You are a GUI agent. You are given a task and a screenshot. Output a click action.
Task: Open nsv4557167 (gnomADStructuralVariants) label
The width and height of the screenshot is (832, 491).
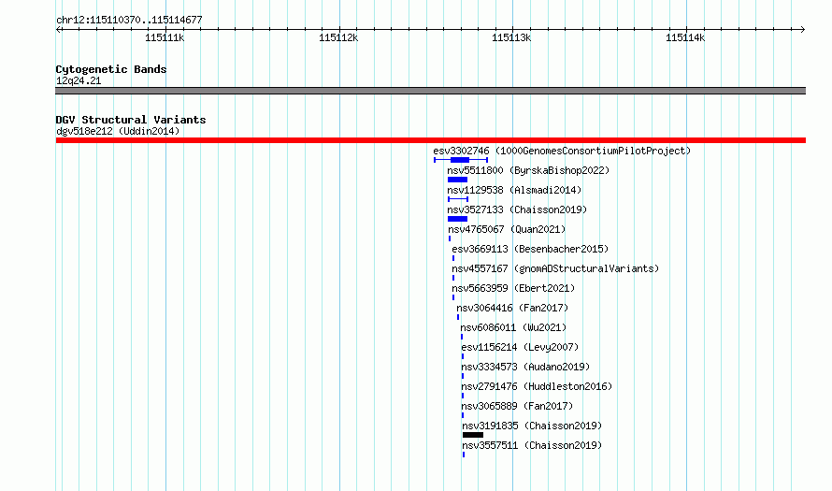pos(555,268)
